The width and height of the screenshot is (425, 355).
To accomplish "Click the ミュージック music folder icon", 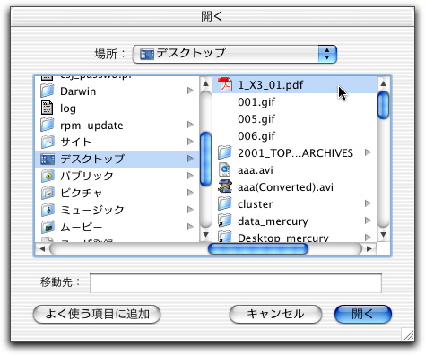I will point(48,210).
